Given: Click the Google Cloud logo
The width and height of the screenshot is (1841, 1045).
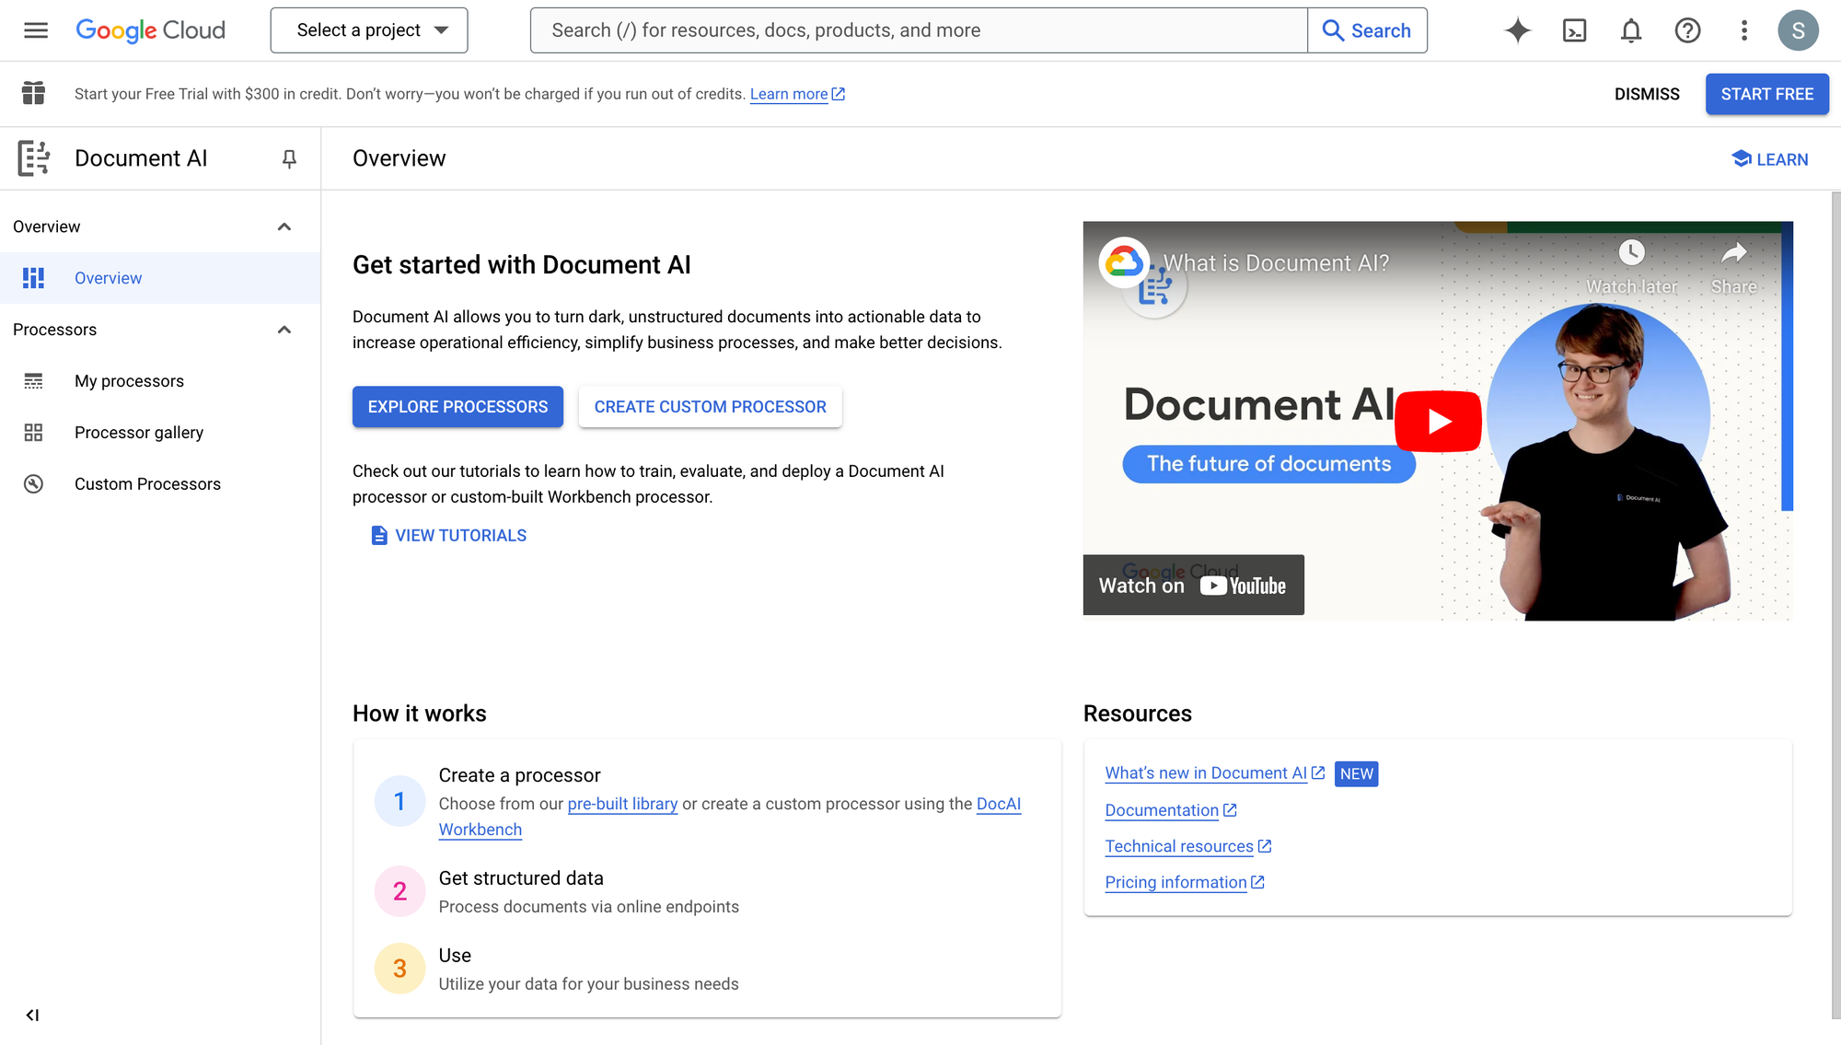Looking at the screenshot, I should point(150,30).
